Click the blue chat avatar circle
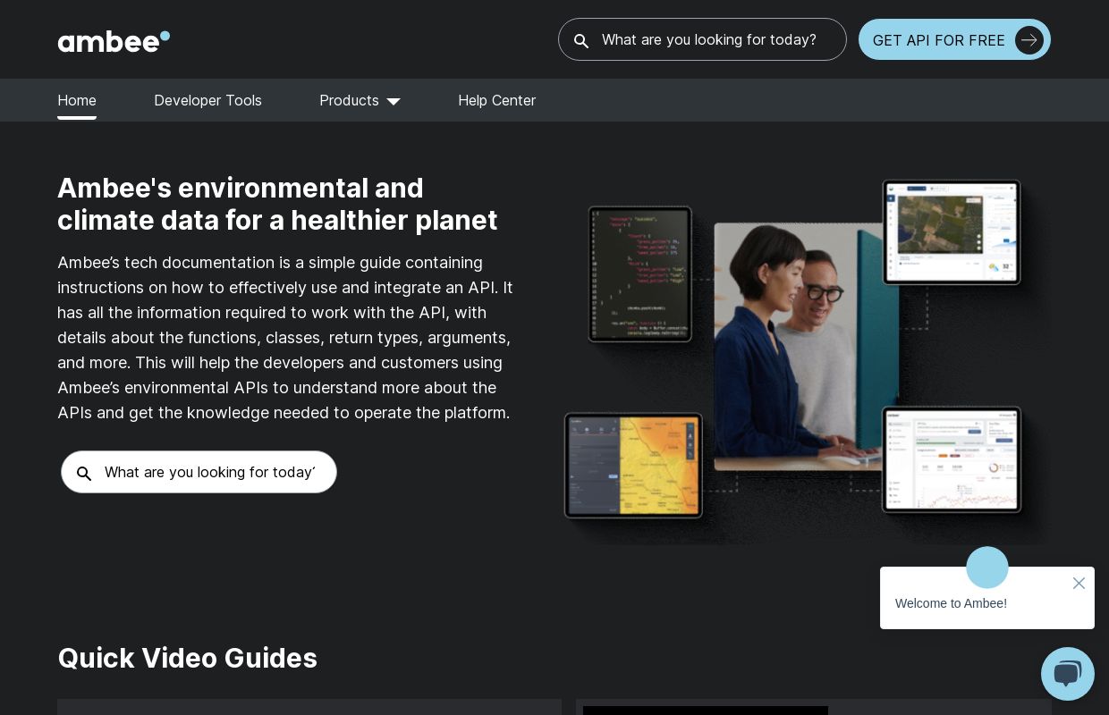Image resolution: width=1109 pixels, height=715 pixels. pos(987,568)
